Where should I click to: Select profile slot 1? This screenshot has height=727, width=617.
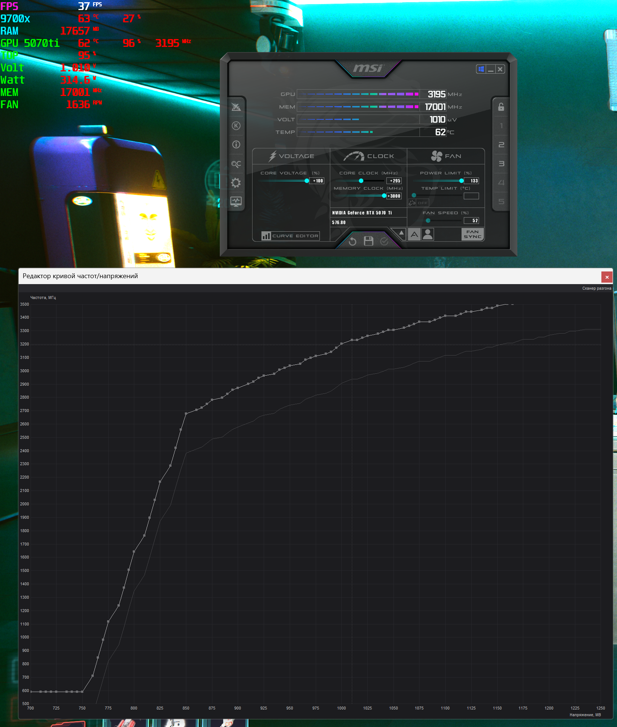coord(501,126)
